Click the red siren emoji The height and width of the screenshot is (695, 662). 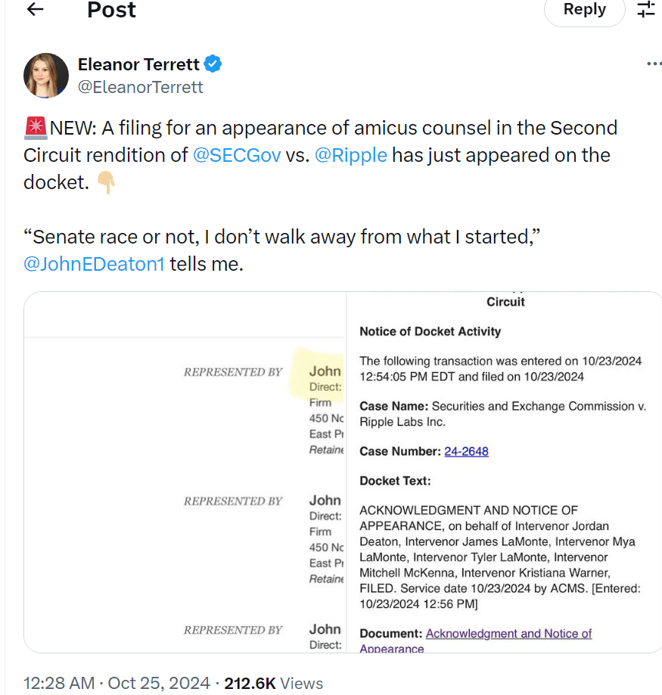36,128
